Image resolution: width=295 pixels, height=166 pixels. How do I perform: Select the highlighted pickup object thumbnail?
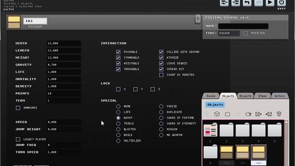click(x=259, y=153)
